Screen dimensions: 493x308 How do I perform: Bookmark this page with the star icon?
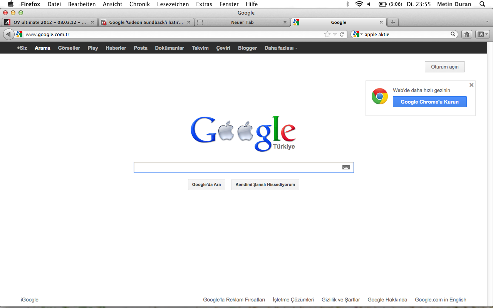pyautogui.click(x=327, y=34)
